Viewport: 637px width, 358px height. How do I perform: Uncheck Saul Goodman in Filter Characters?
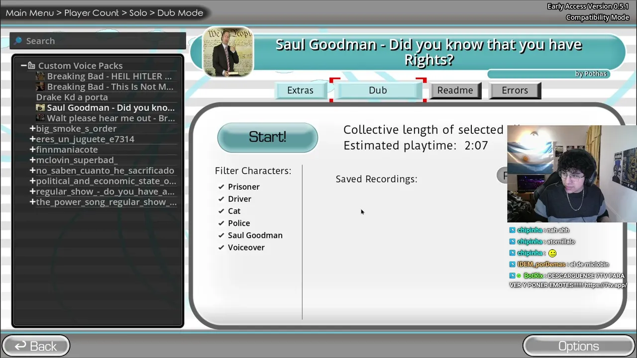click(x=221, y=235)
